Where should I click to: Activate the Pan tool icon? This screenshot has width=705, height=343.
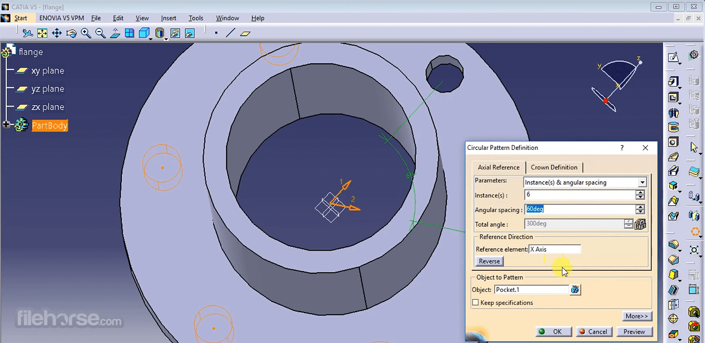(57, 33)
